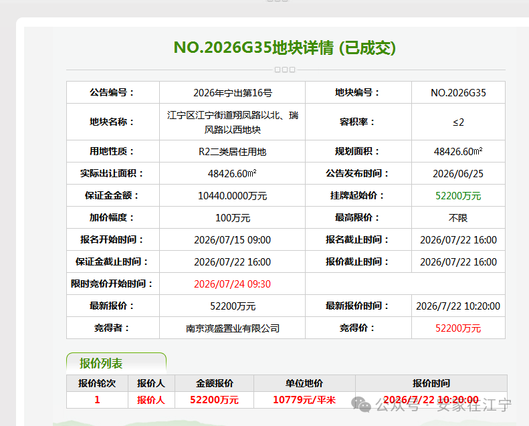The image size is (529, 426).
Task: Click bid round number 1
Action: [97, 400]
